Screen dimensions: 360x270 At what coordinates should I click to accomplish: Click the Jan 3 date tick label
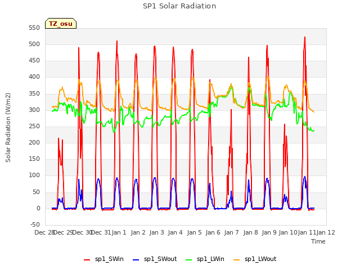[x=156, y=232]
